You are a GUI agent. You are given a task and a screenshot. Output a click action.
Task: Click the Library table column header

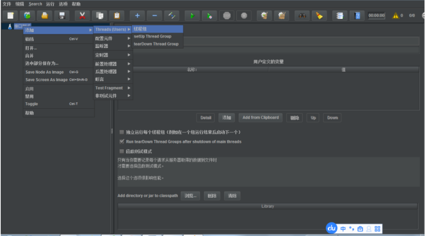pyautogui.click(x=267, y=206)
